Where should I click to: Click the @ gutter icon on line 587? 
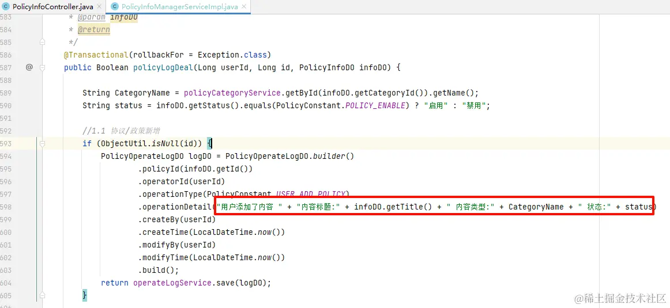tap(29, 67)
